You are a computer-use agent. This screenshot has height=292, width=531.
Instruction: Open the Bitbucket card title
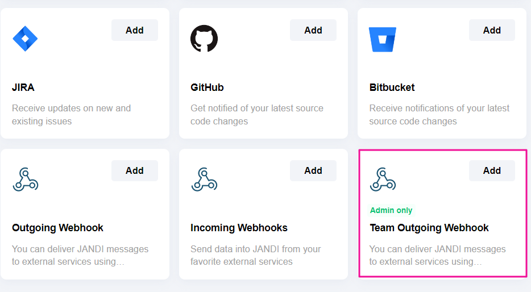click(x=392, y=87)
